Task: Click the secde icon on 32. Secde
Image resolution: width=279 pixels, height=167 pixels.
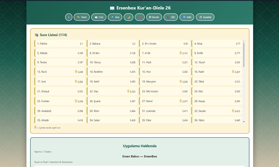Action: tap(233, 111)
